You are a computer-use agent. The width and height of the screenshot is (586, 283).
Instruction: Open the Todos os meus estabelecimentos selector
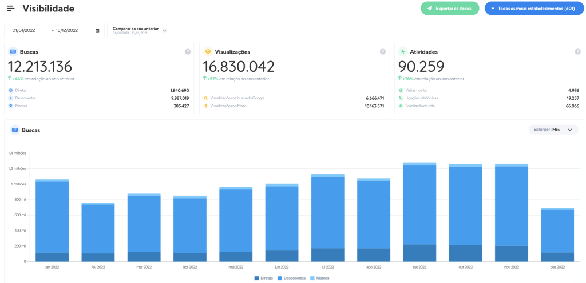(534, 8)
